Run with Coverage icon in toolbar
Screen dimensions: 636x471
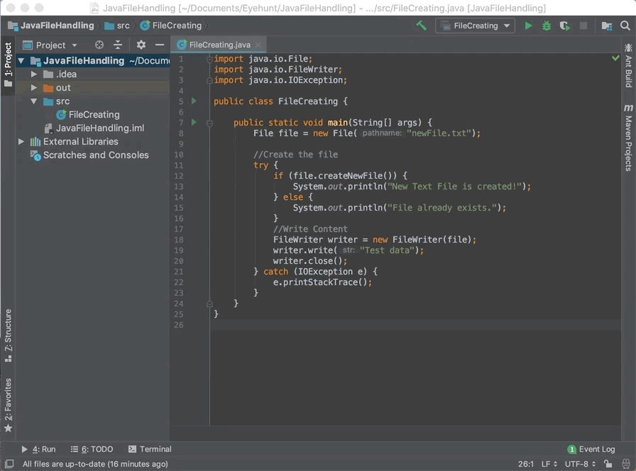(565, 26)
